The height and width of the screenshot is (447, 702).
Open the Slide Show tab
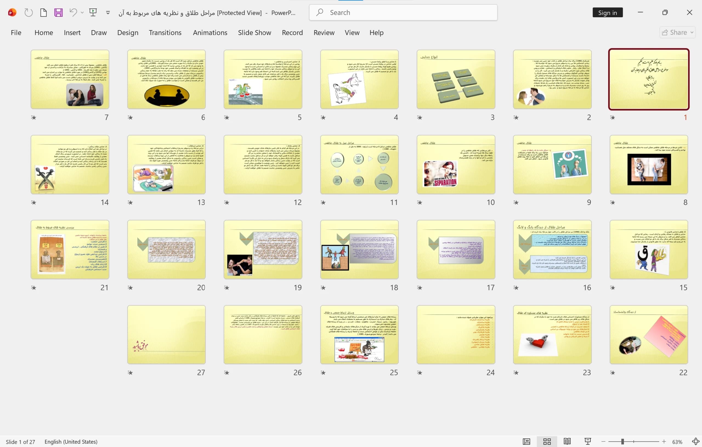tap(254, 33)
